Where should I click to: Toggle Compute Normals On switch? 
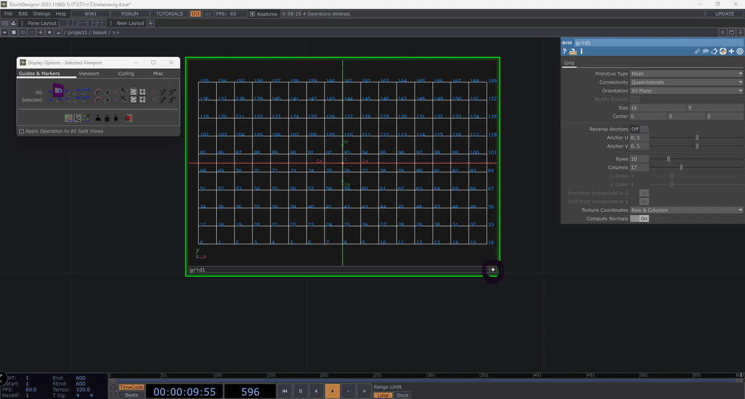tap(639, 219)
